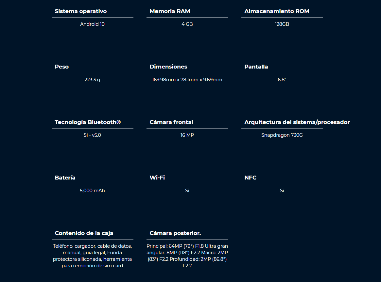
Task: Select the Tecnología Bluetooth heading
Action: [x=88, y=122]
